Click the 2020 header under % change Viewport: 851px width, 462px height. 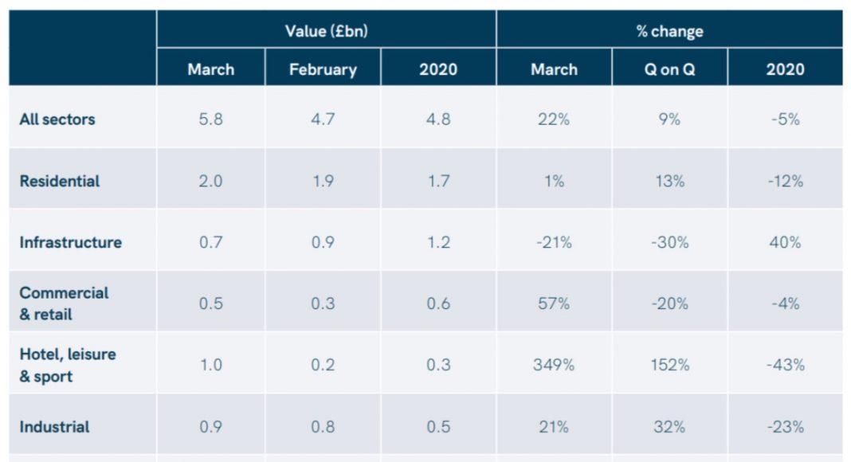(x=785, y=69)
